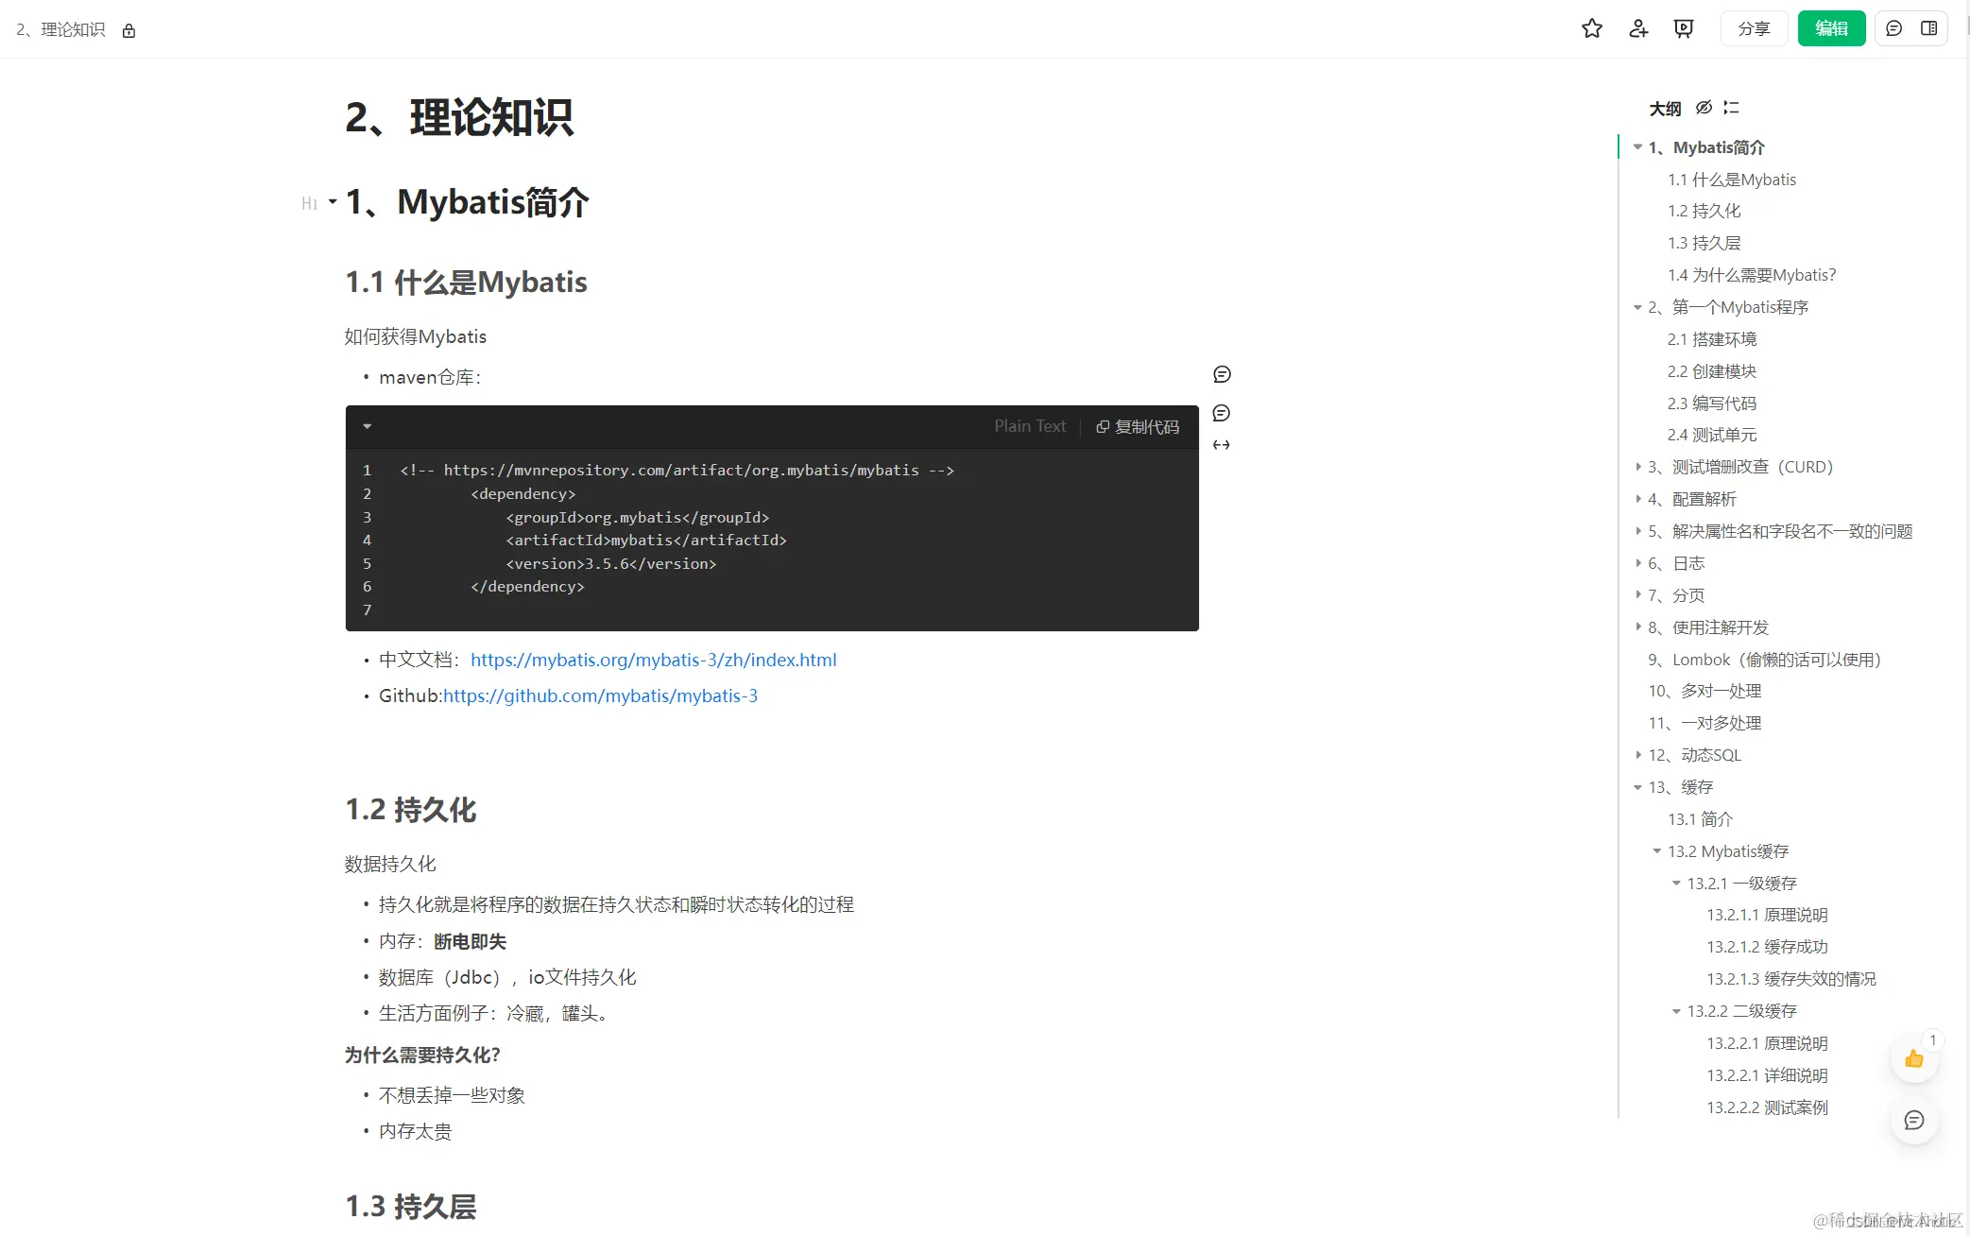Open the code block language dropdown arrow
Screen dimensions: 1970x1236
coord(368,426)
